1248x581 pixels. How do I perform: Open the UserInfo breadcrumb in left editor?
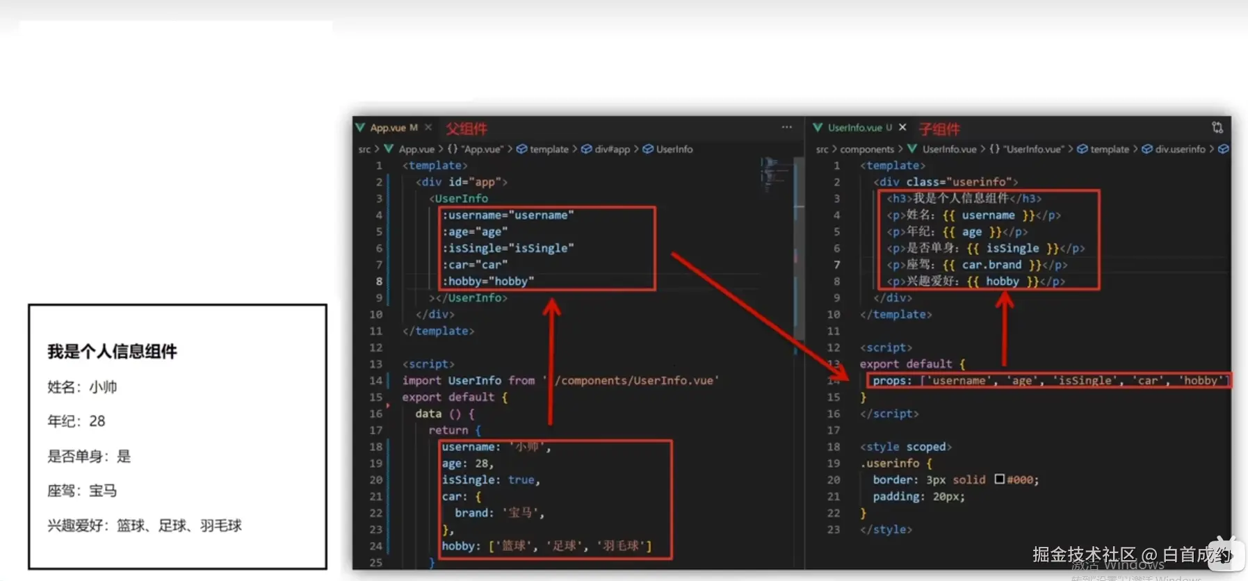pyautogui.click(x=674, y=149)
